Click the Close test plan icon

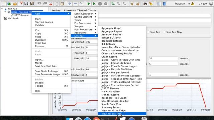click(x=21, y=4)
